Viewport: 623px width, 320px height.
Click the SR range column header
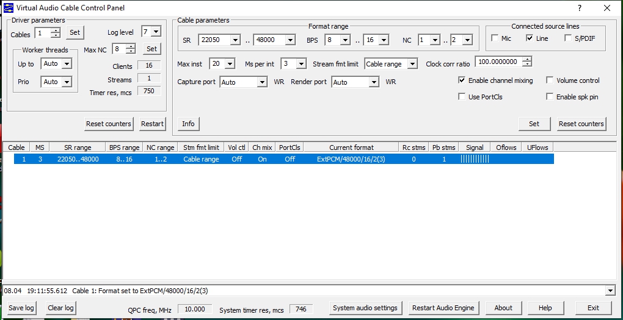(78, 148)
